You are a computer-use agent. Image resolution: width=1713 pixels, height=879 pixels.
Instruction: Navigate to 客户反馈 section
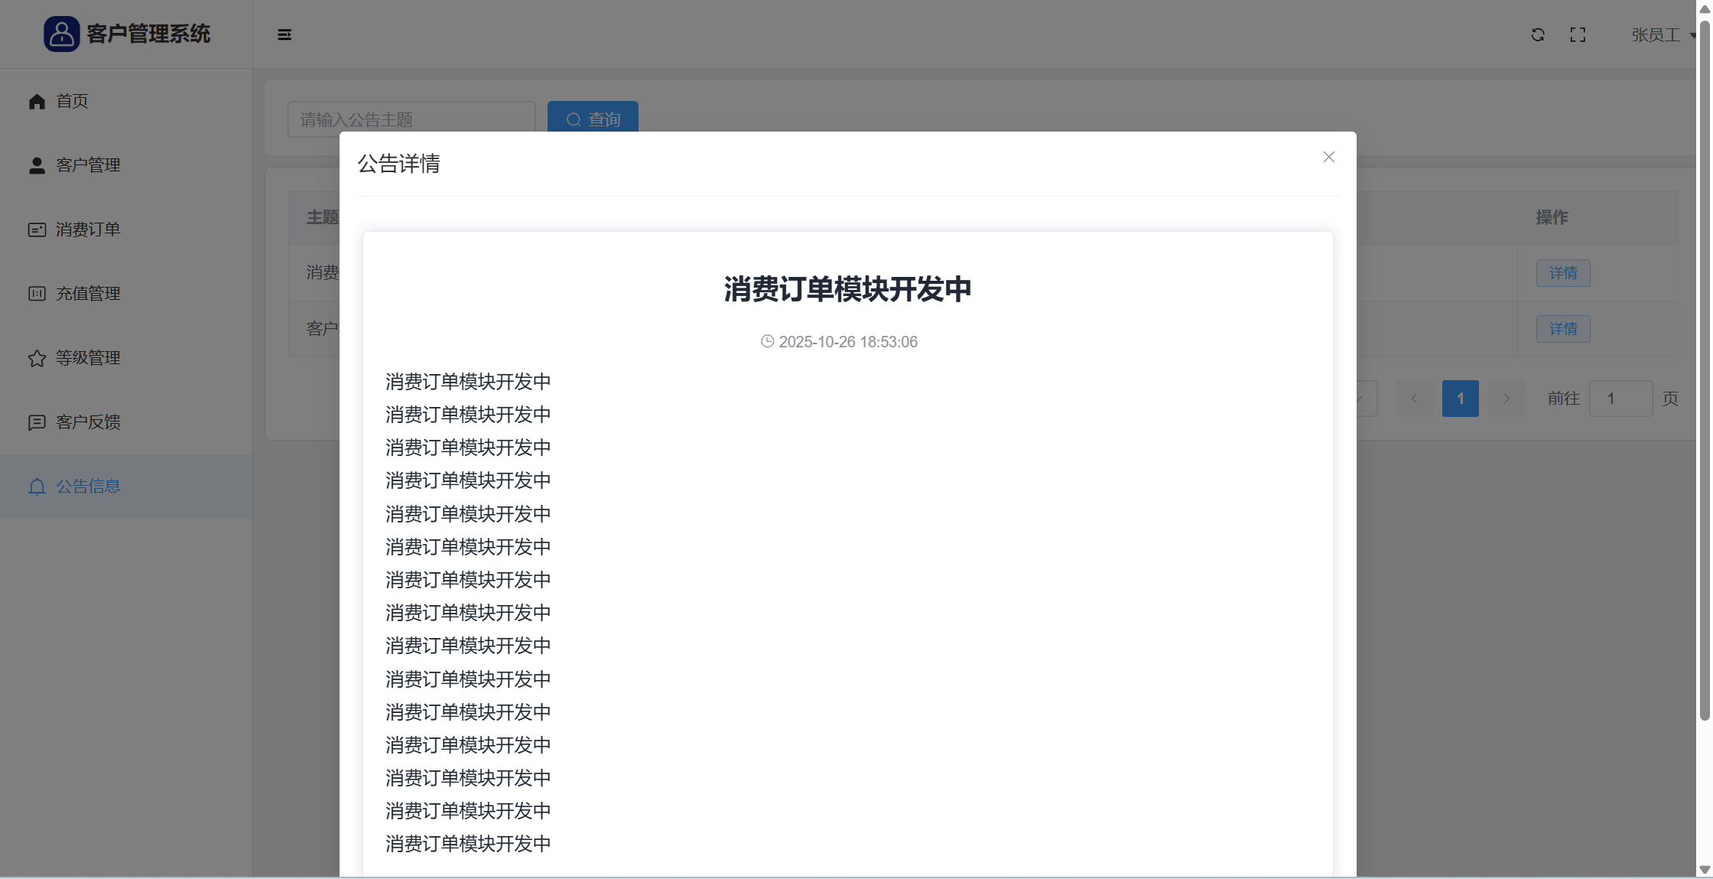88,422
